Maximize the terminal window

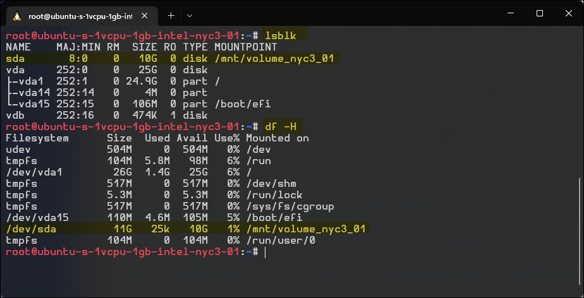click(540, 13)
